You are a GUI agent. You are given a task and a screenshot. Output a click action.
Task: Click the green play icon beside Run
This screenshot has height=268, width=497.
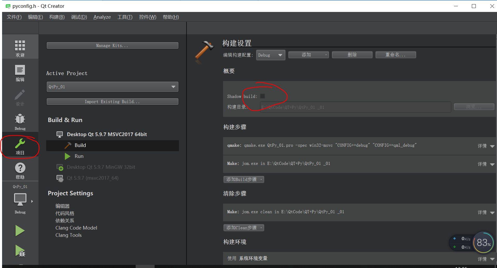pyautogui.click(x=67, y=156)
